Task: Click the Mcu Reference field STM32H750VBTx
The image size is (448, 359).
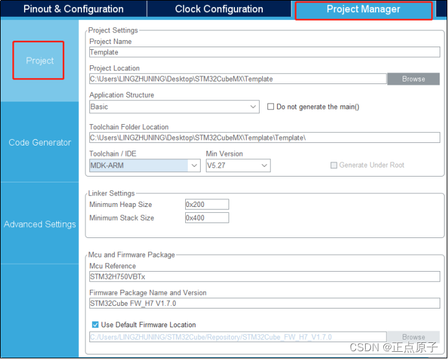Action: pos(265,277)
